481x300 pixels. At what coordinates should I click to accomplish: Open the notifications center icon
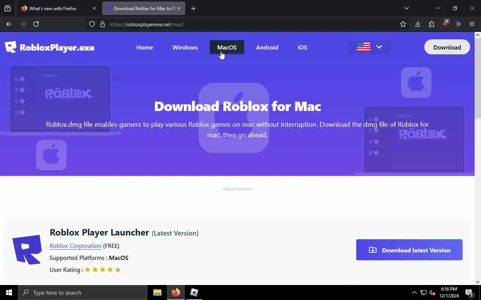click(469, 292)
